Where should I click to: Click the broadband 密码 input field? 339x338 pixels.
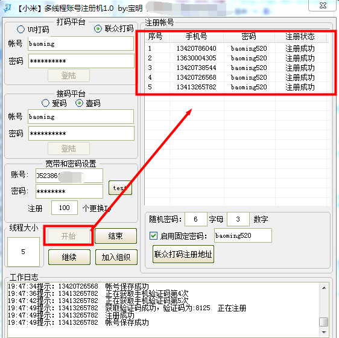click(x=69, y=191)
